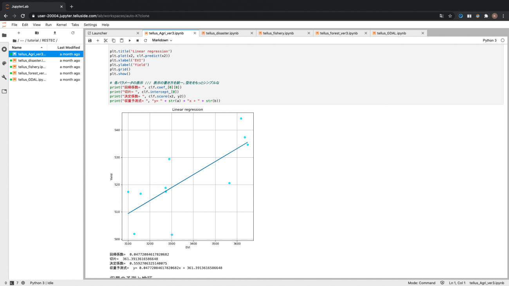
Task: Click the kernel status circle indicator
Action: tap(502, 40)
